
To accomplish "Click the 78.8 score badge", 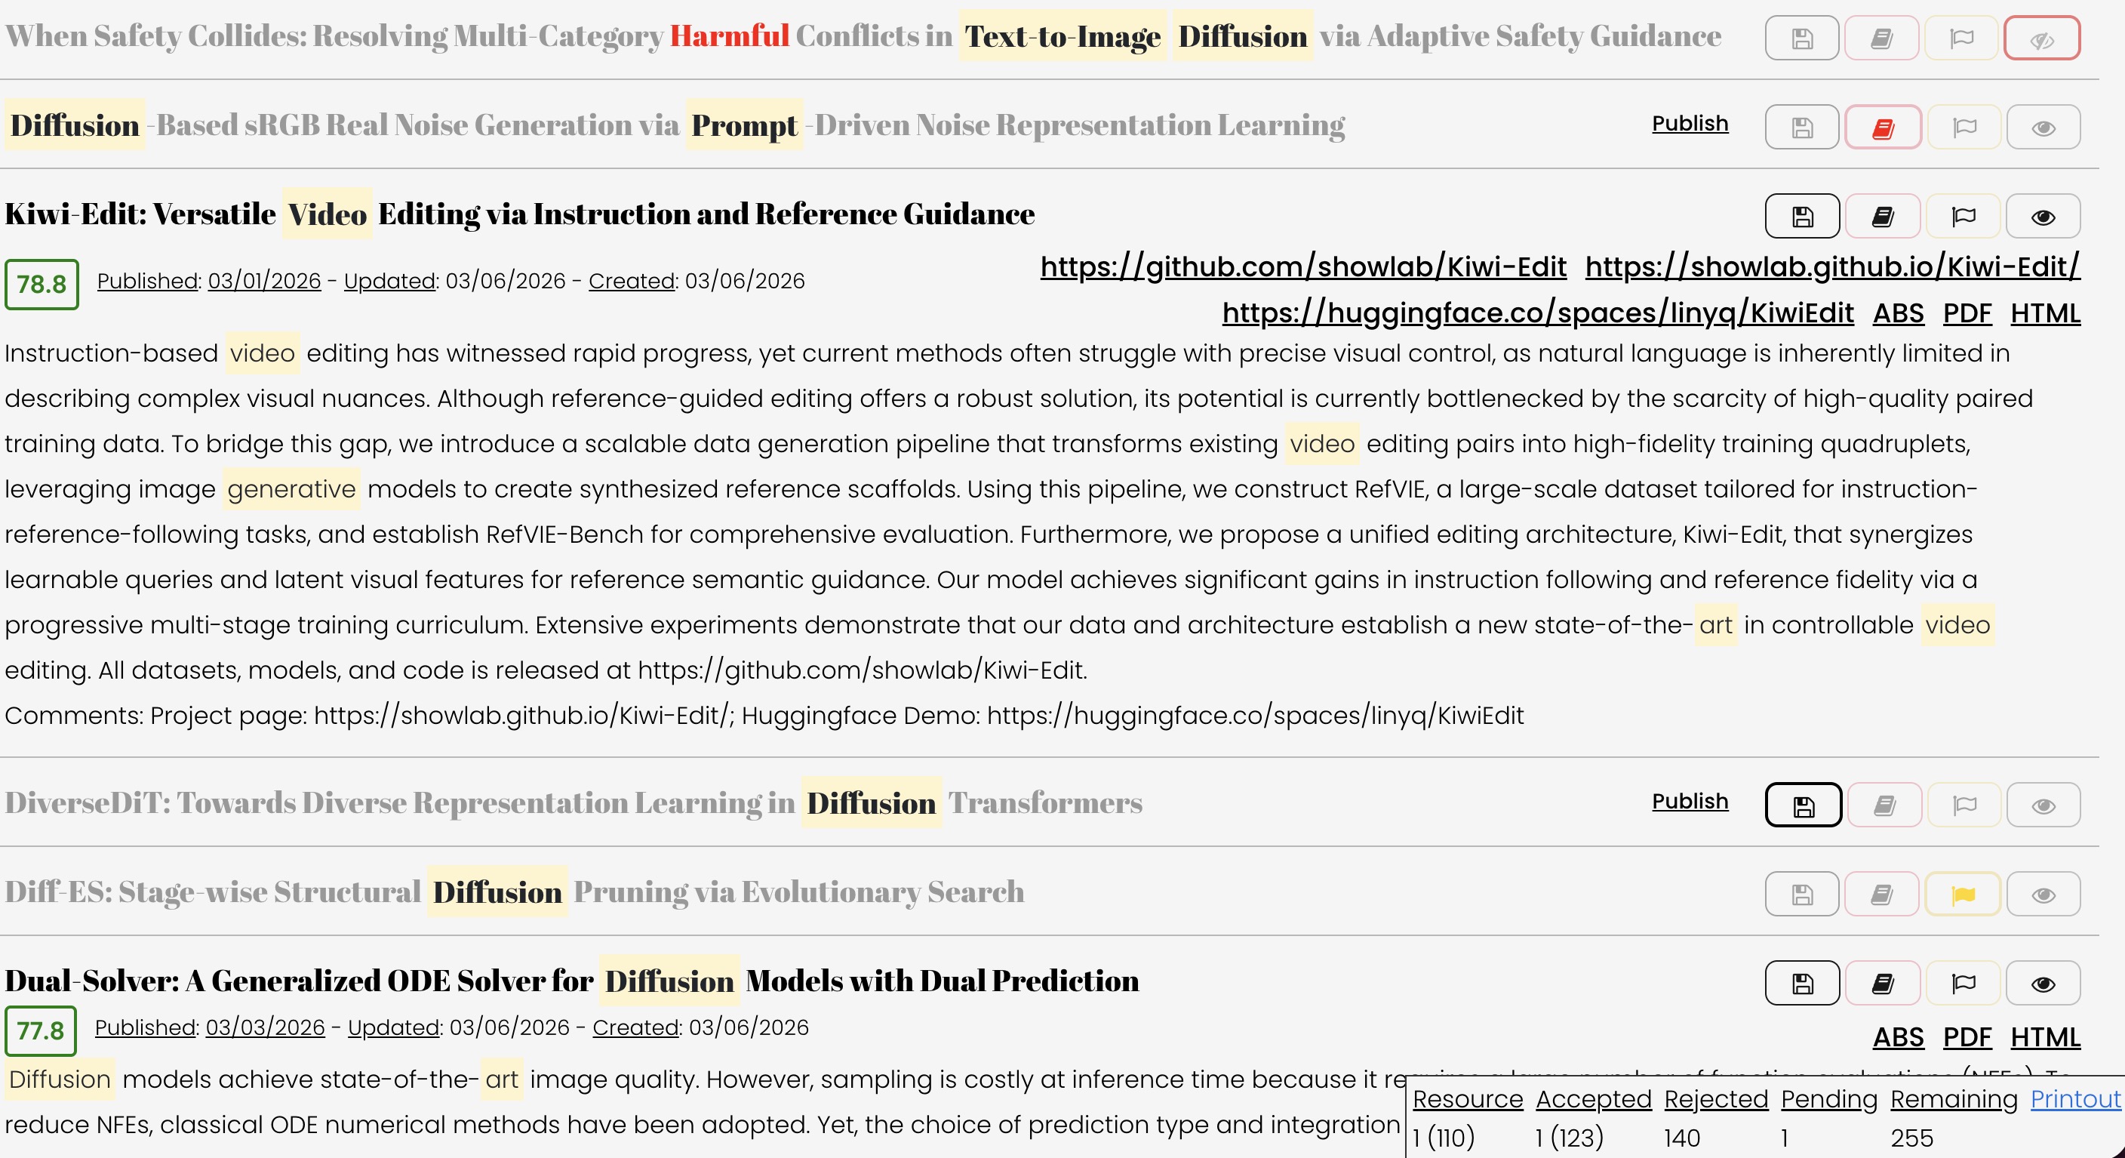I will point(42,285).
